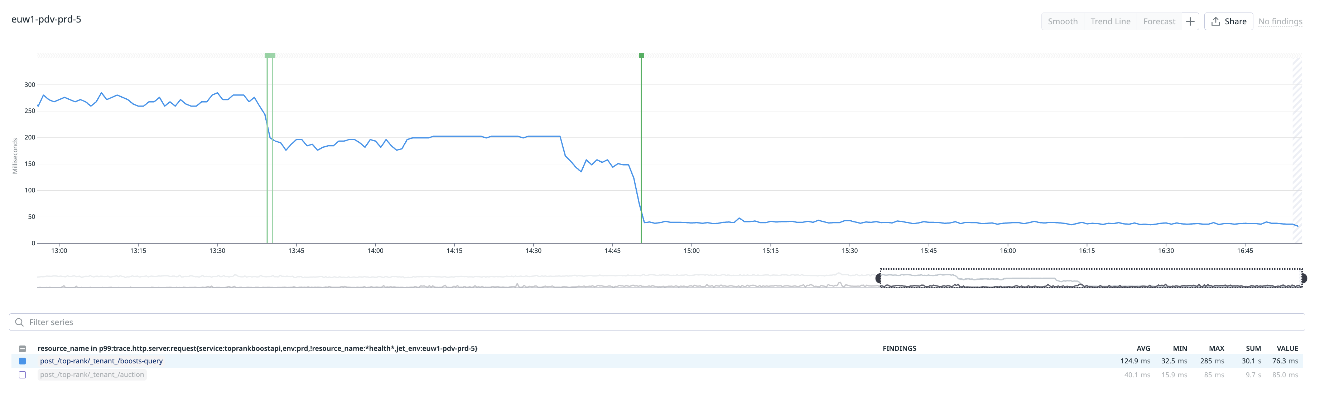Viewport: 1320px width, 397px height.
Task: Sort by the MAX column header
Action: (x=1217, y=349)
